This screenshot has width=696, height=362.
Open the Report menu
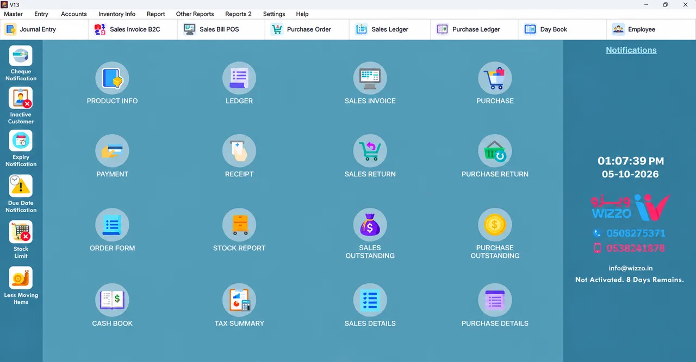pos(156,14)
